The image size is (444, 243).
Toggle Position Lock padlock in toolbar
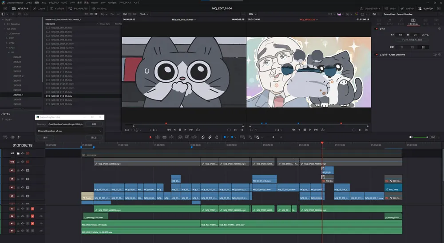[217, 137]
